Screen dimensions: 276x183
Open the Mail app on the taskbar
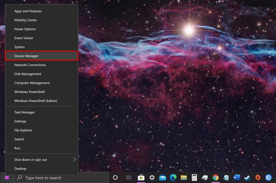(162, 178)
